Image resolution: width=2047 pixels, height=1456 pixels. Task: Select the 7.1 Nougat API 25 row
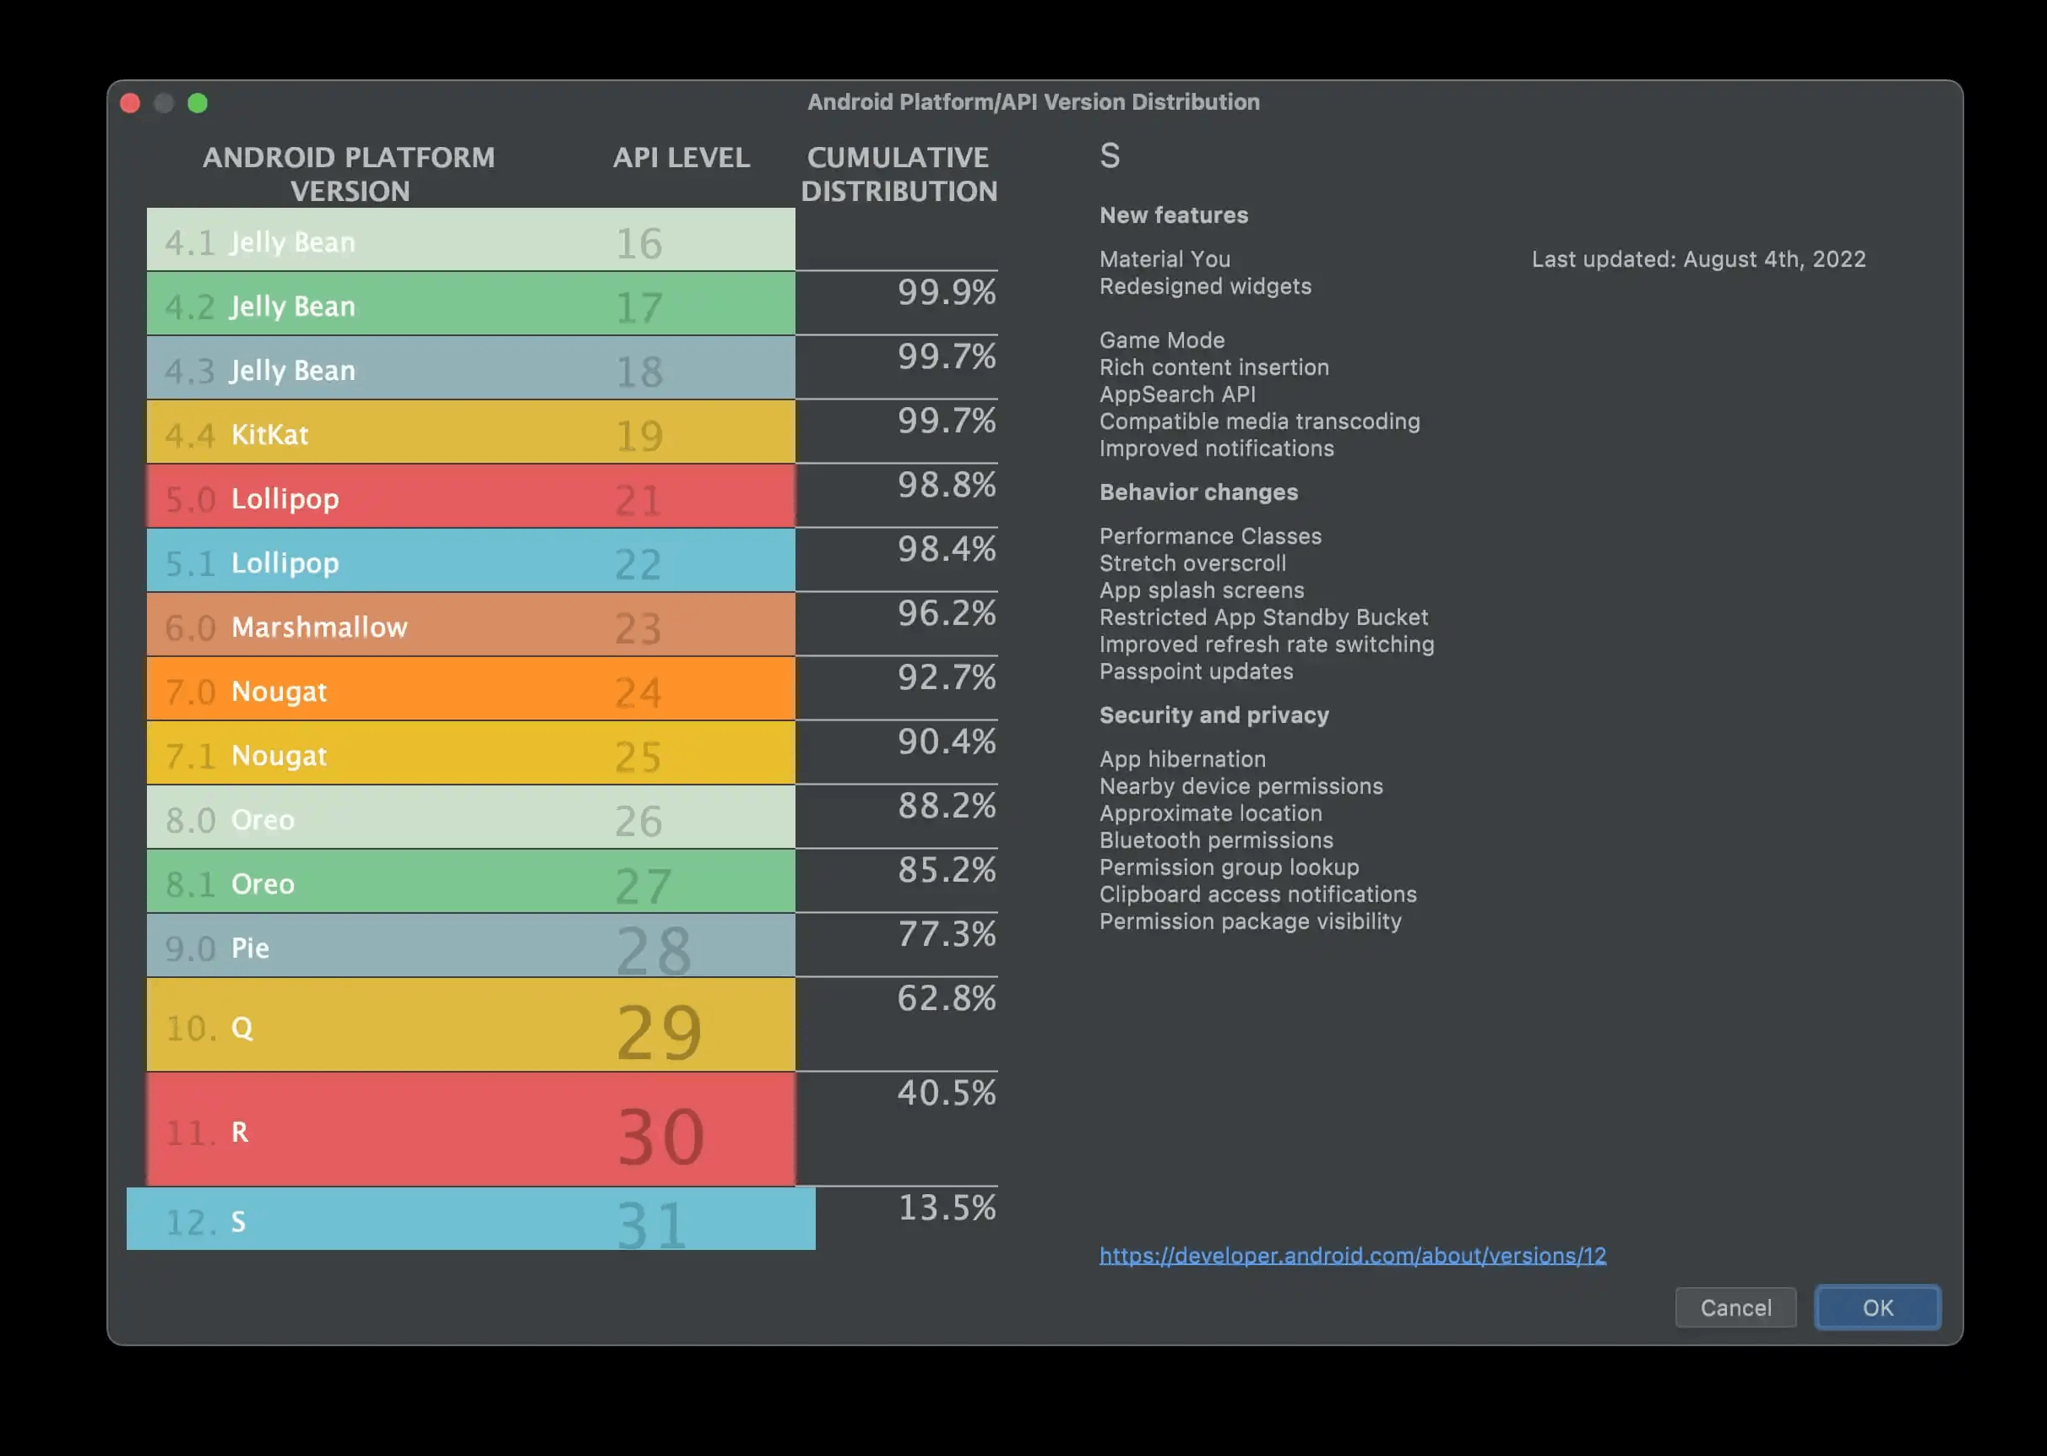[x=470, y=754]
